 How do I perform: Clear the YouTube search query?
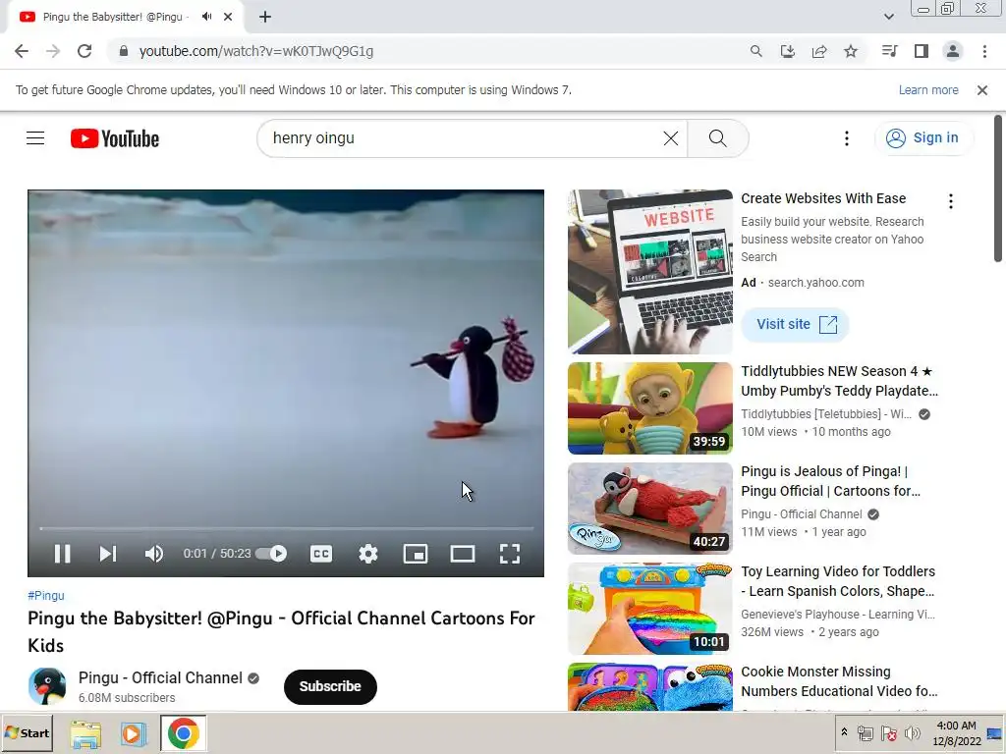click(670, 137)
